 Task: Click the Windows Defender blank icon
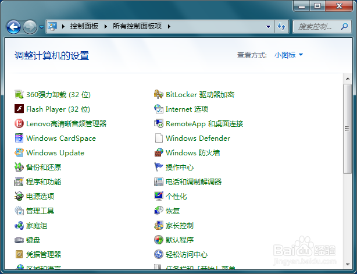[x=159, y=138]
